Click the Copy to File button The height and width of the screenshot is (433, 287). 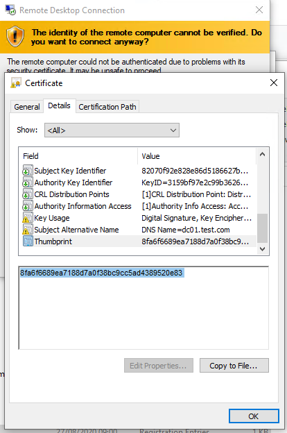click(x=234, y=366)
